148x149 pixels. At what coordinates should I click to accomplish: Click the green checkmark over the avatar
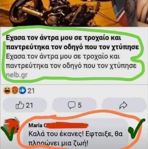[8, 134]
